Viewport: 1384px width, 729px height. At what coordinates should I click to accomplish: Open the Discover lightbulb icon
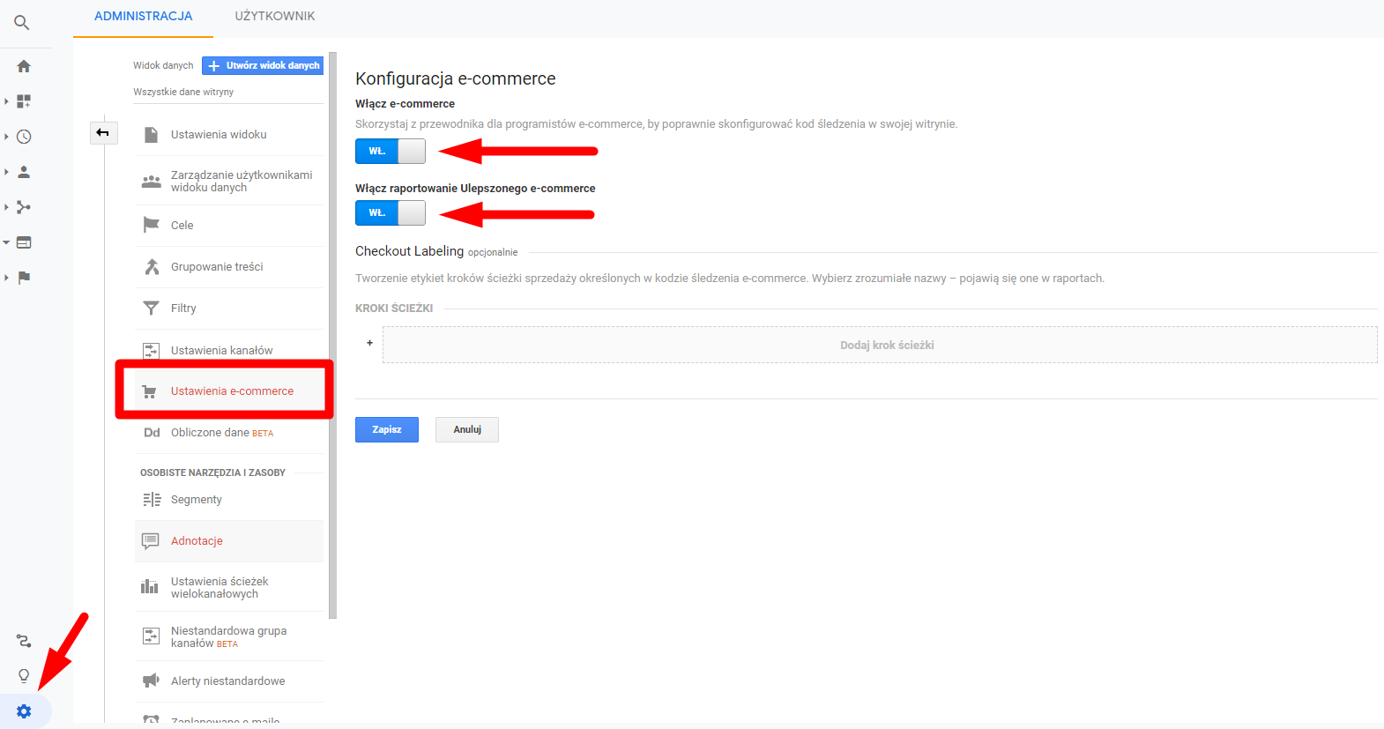pos(24,676)
